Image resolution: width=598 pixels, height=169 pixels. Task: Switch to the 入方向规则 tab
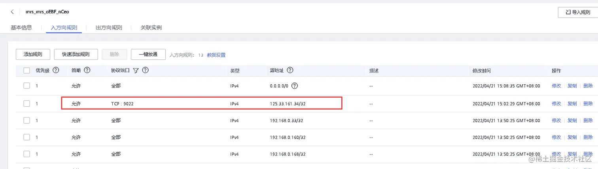(64, 28)
